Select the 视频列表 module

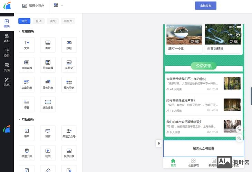click(x=69, y=153)
